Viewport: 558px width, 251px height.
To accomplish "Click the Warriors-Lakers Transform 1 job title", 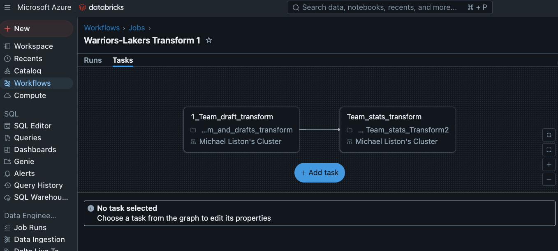I will click(x=142, y=40).
